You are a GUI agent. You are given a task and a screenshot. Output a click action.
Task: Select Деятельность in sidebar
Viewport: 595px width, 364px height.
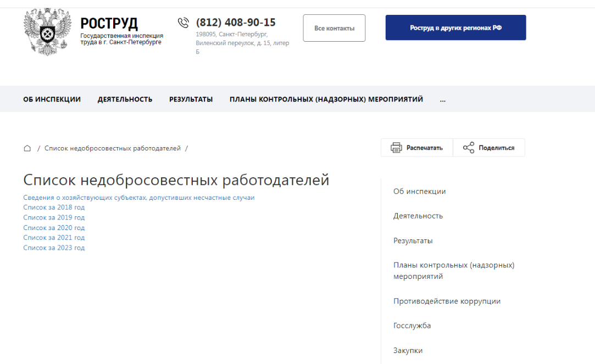tap(418, 216)
